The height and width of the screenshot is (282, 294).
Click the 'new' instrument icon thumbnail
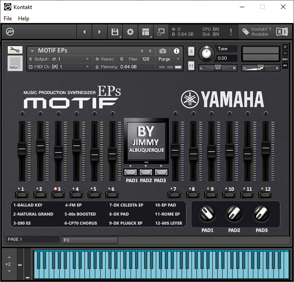coord(15,63)
